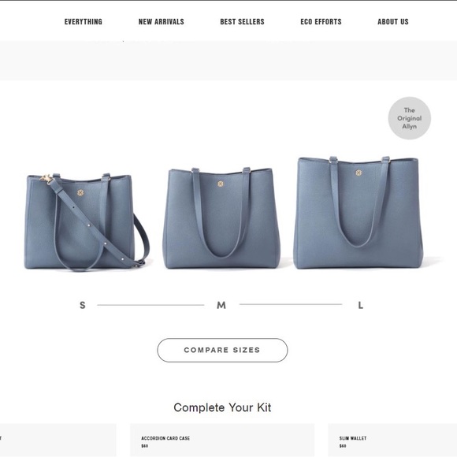Image resolution: width=457 pixels, height=457 pixels.
Task: Select the small Allyn tote image
Action: pos(86,222)
